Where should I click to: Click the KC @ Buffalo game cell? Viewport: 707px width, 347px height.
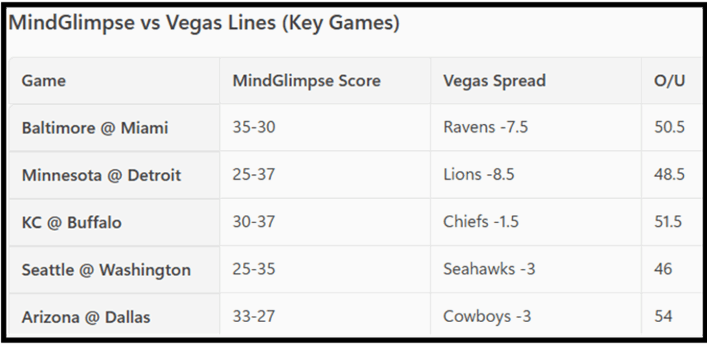(71, 222)
